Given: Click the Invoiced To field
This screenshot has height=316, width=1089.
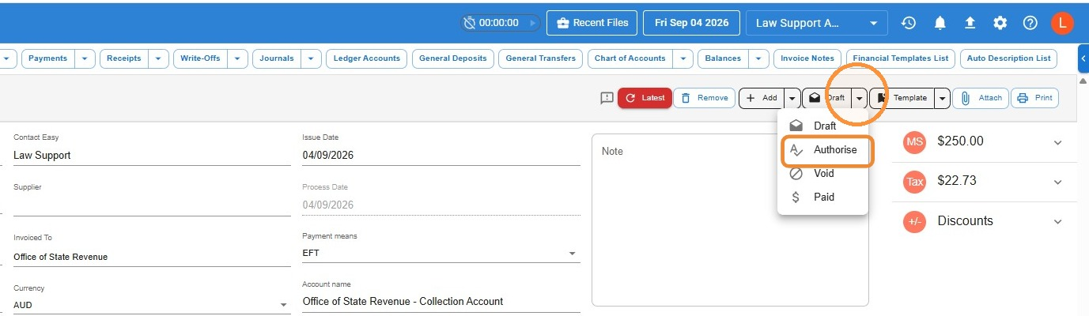Looking at the screenshot, I should pyautogui.click(x=152, y=257).
